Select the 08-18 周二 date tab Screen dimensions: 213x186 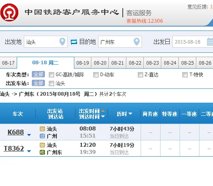(46, 63)
